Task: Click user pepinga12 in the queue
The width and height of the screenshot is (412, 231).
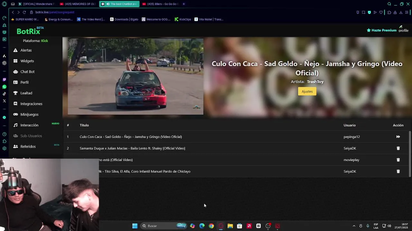Action: [x=351, y=137]
